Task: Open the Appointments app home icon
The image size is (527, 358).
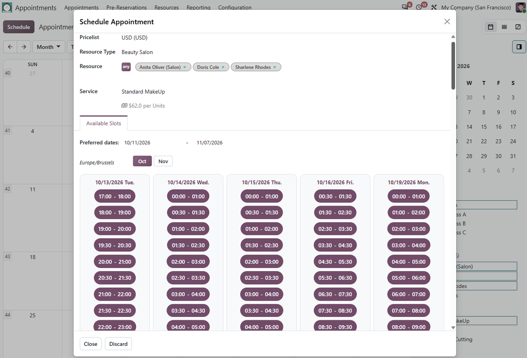Action: tap(7, 7)
